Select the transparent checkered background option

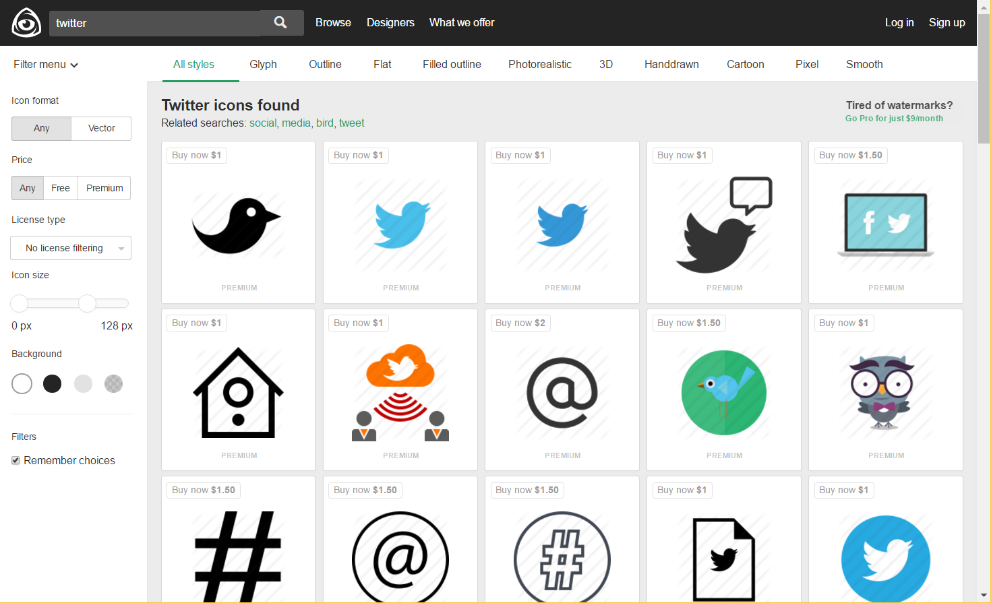click(113, 383)
